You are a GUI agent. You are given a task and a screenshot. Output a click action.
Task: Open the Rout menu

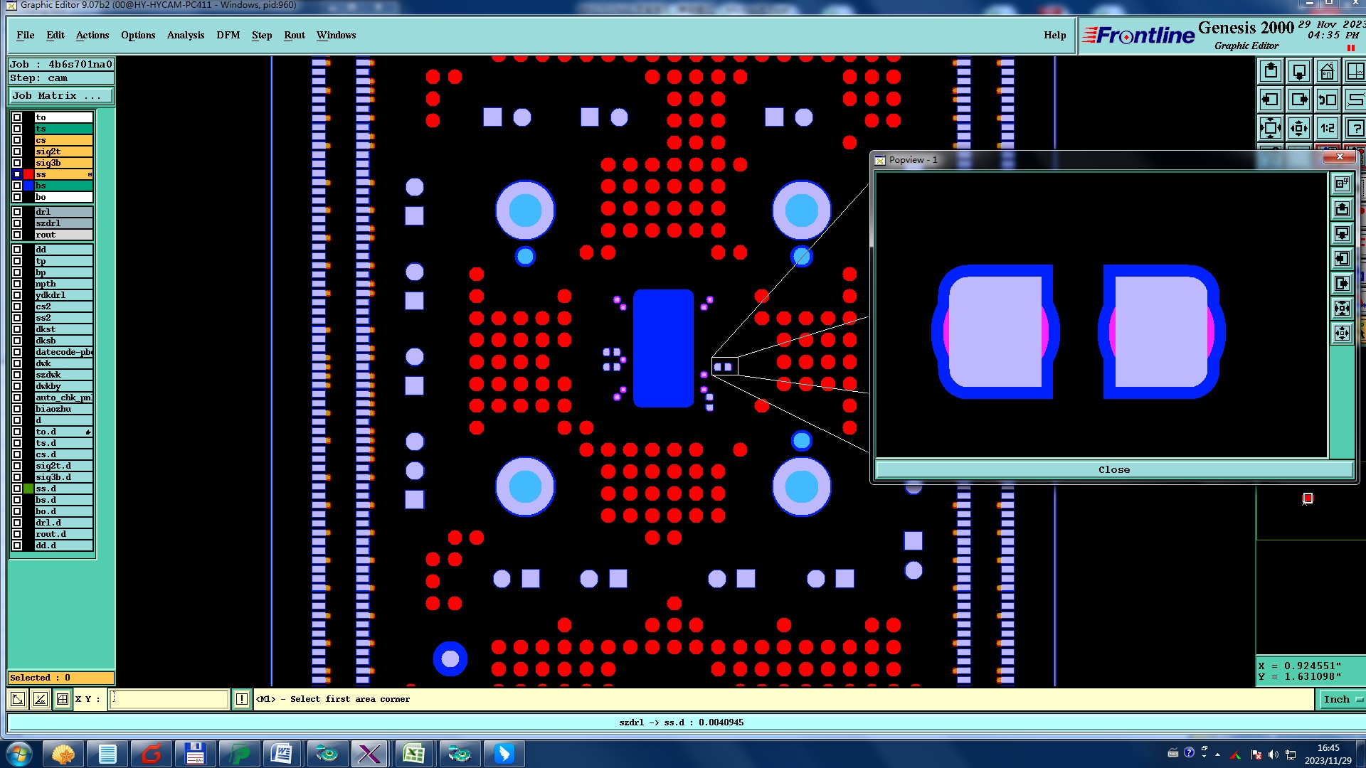click(294, 35)
